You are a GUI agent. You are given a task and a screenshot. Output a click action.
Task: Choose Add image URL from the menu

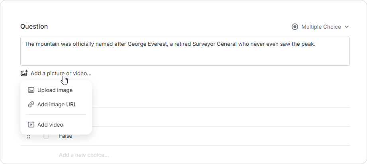coord(56,104)
